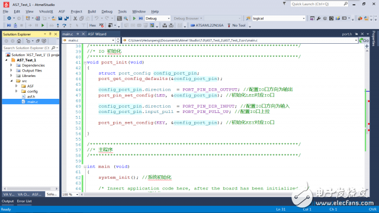Close the Solution Explorer panel
Image resolution: width=379 pixels, height=213 pixels.
pyautogui.click(x=56, y=34)
